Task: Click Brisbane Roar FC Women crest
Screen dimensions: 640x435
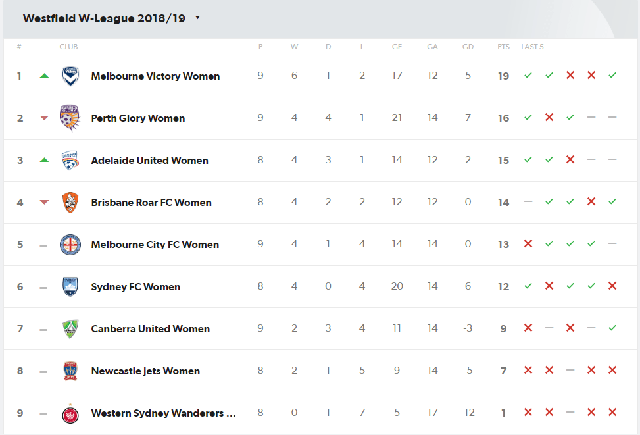Action: 70,202
